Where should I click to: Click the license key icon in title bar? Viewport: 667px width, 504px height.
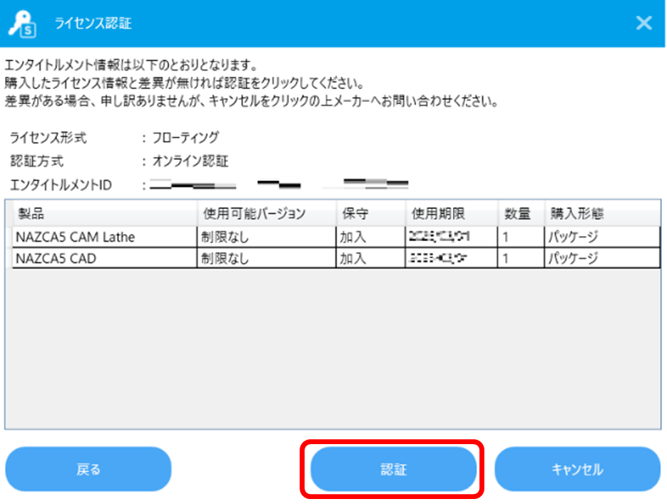23,24
